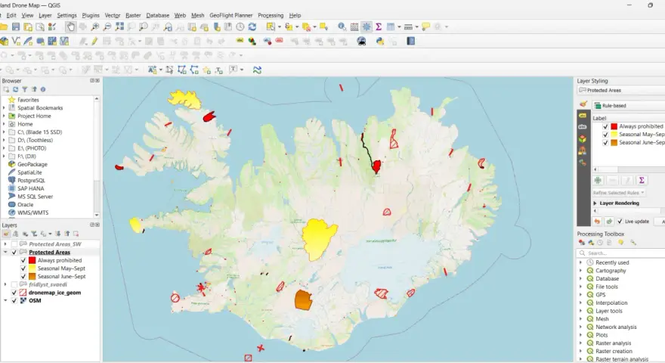Click the Count Features sigma in Layer Styling
This screenshot has height=363, width=665.
[642, 181]
